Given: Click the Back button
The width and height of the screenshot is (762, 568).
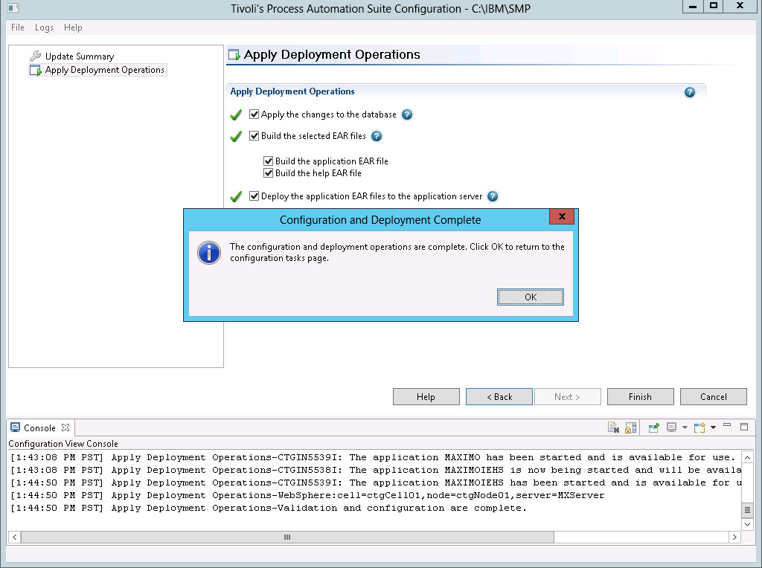Looking at the screenshot, I should click(x=499, y=396).
